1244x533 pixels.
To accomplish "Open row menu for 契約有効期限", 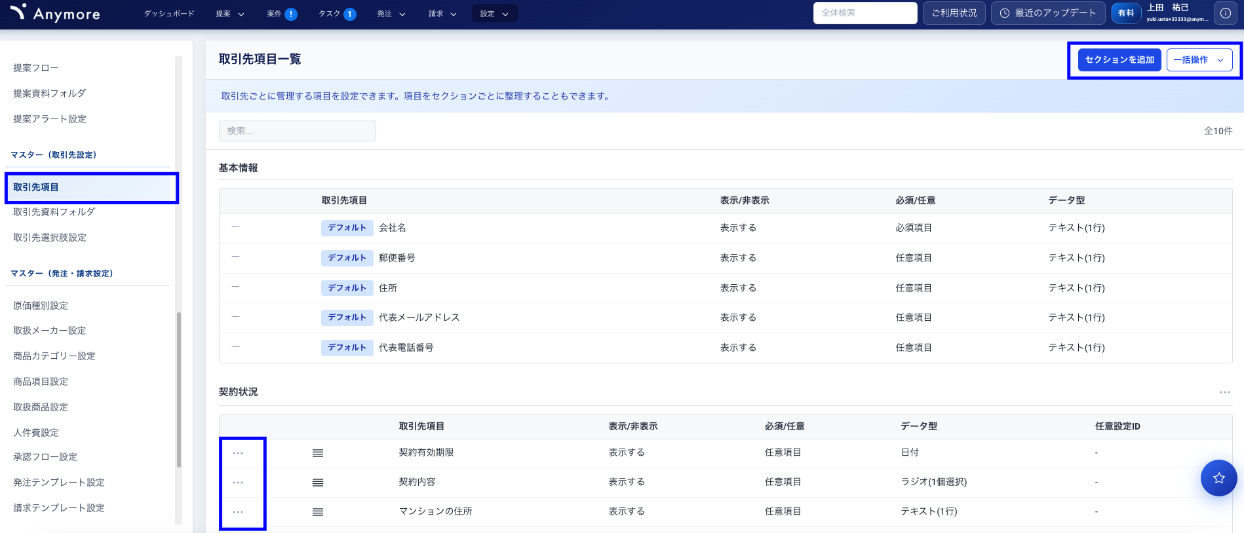I will coord(238,453).
